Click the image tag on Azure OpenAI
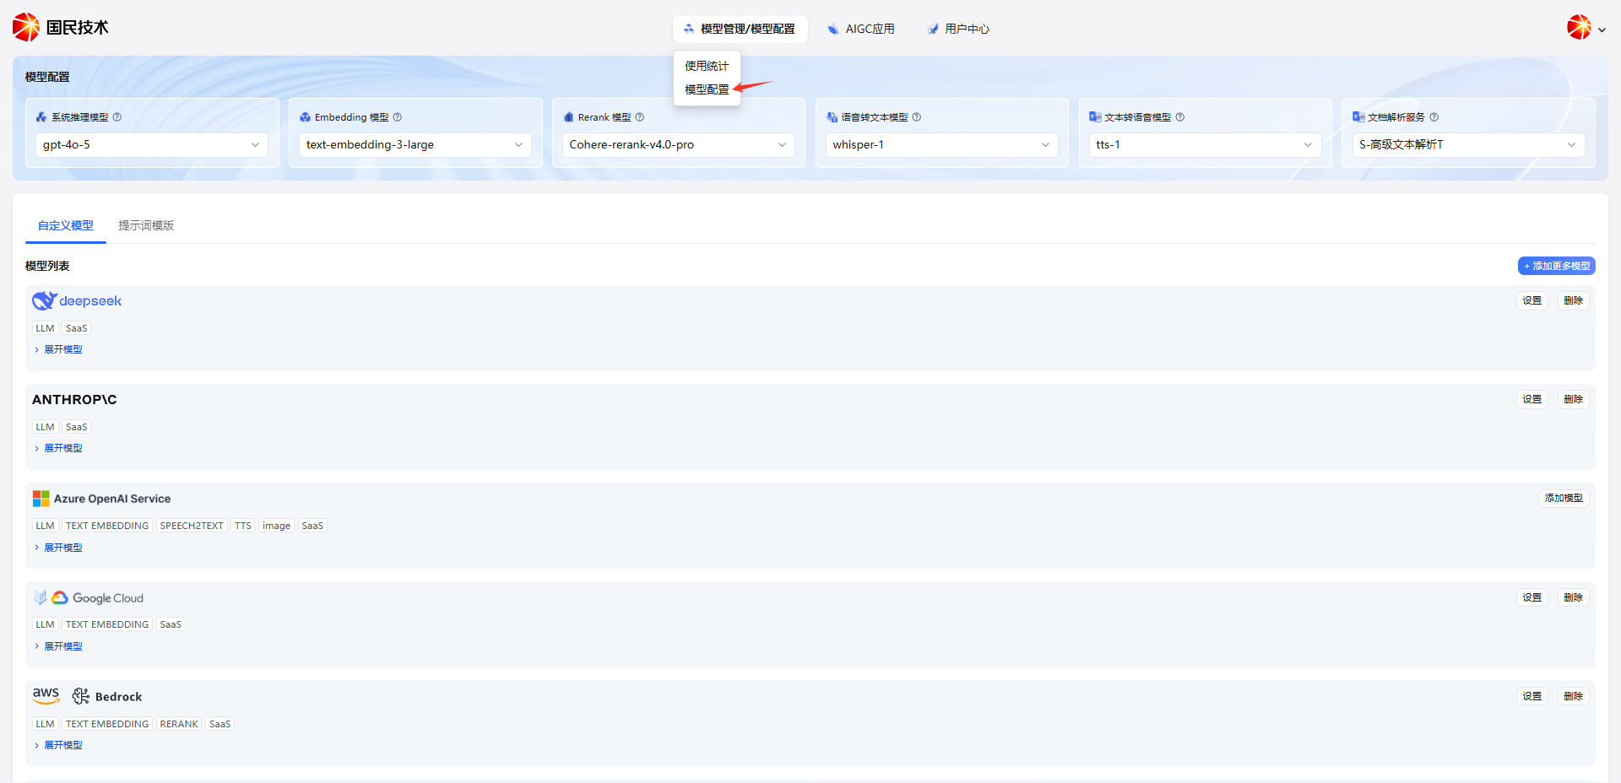The width and height of the screenshot is (1621, 783). click(x=276, y=526)
